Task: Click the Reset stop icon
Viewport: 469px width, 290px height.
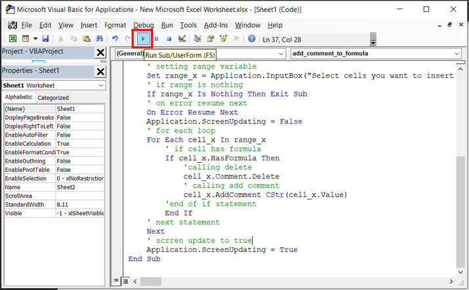Action: [169, 39]
